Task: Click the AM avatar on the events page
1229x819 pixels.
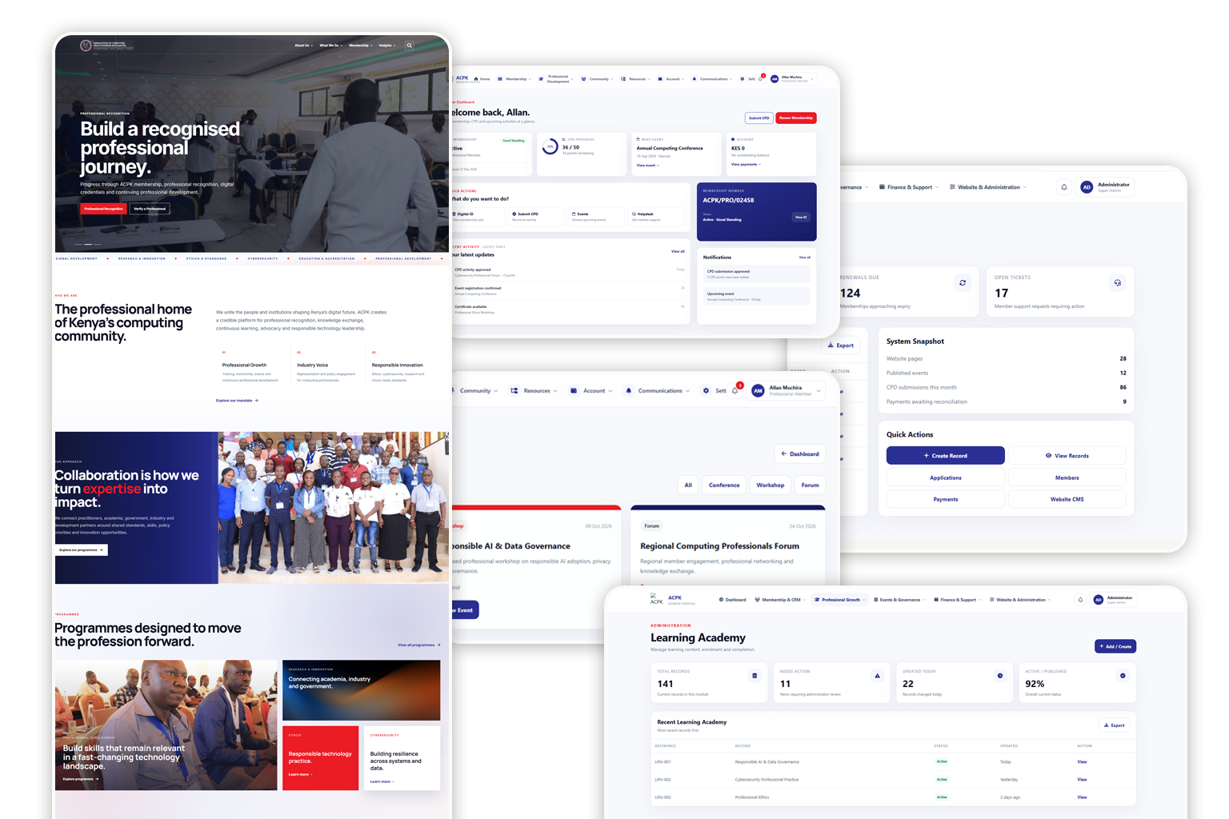Action: 758,390
